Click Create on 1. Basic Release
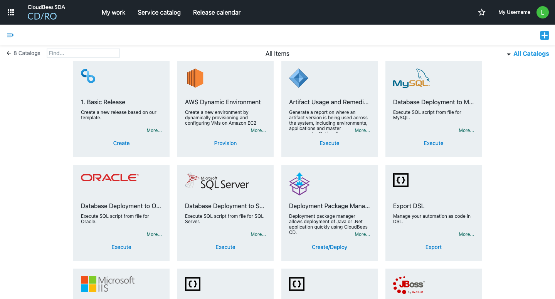The width and height of the screenshot is (555, 299). pos(121,143)
